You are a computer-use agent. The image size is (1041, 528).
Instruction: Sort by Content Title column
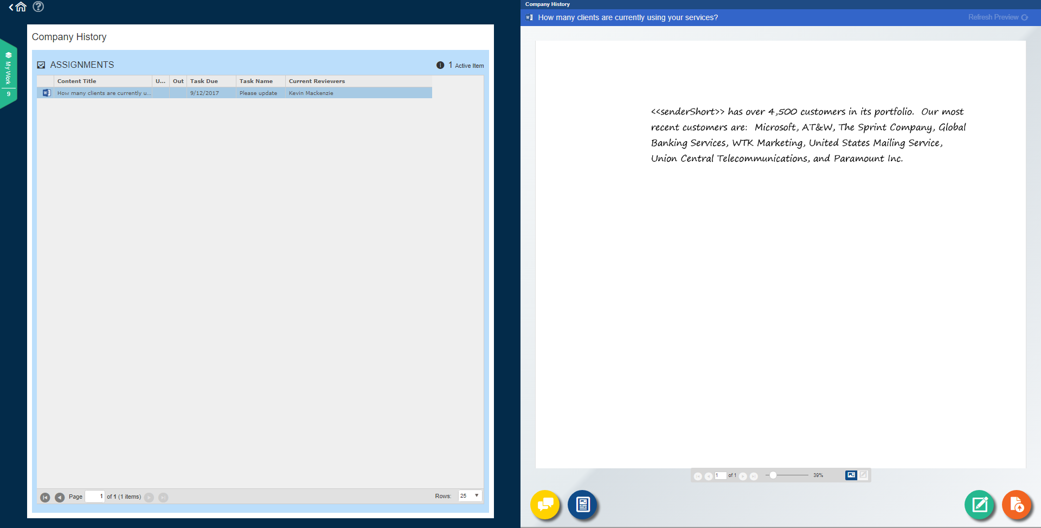103,81
